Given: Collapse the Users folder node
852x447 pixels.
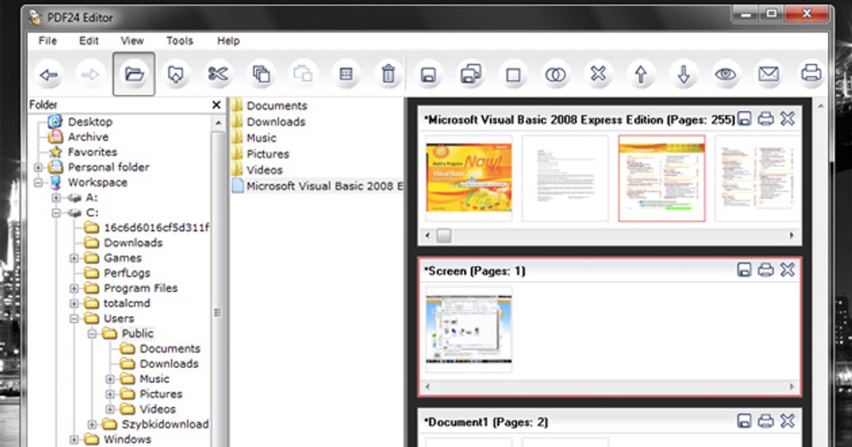Looking at the screenshot, I should click(x=74, y=319).
